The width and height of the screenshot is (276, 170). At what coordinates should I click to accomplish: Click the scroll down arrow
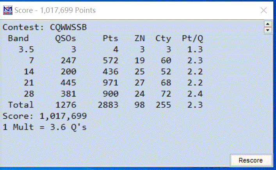(268, 30)
